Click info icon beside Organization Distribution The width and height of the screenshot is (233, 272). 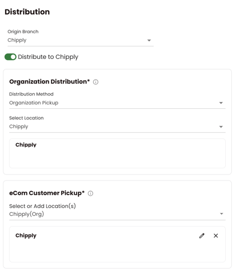coord(96,82)
